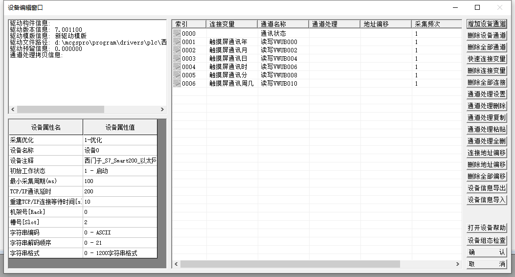Screen dimensions: 515x277
Task: Click the 连接变量 column header
Action: click(231, 24)
